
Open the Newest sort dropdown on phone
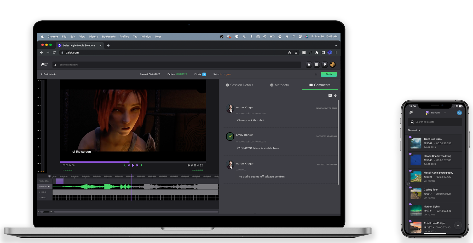[414, 130]
